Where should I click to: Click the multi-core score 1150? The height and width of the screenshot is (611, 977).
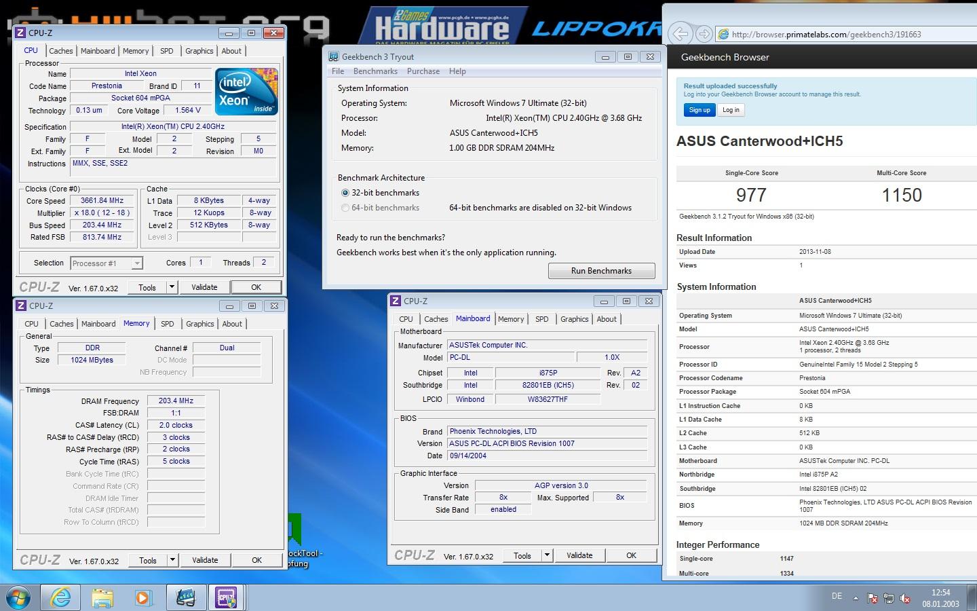(902, 195)
